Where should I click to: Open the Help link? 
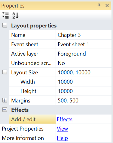click(62, 138)
